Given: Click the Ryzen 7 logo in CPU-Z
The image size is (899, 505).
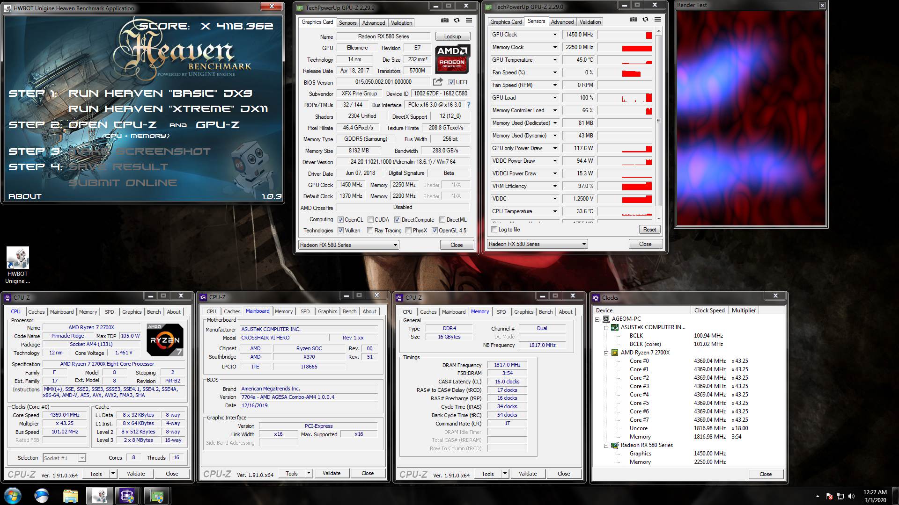Looking at the screenshot, I should (x=165, y=340).
